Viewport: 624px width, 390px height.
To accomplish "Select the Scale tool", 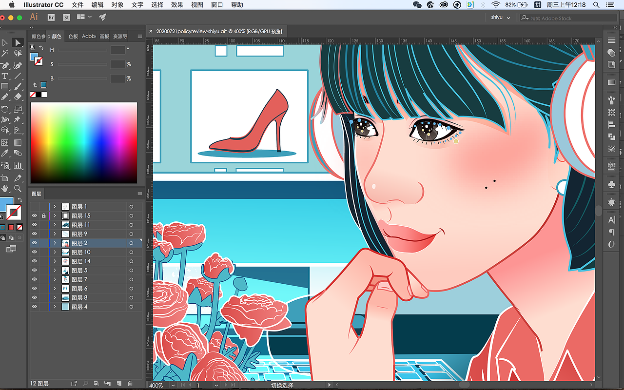I will (18, 109).
